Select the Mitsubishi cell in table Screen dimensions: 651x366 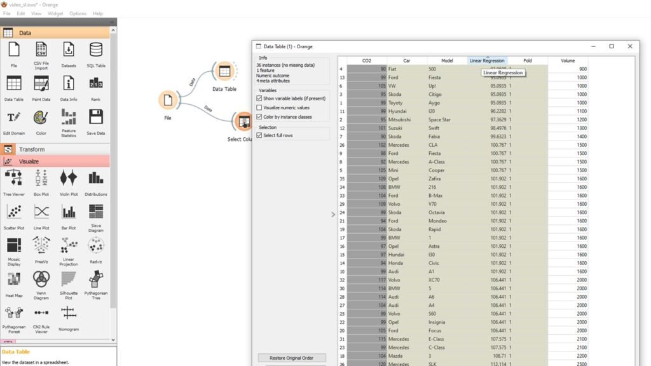(407, 119)
